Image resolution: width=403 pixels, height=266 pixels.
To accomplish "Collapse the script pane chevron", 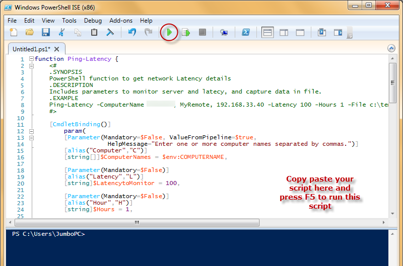I will (x=391, y=48).
